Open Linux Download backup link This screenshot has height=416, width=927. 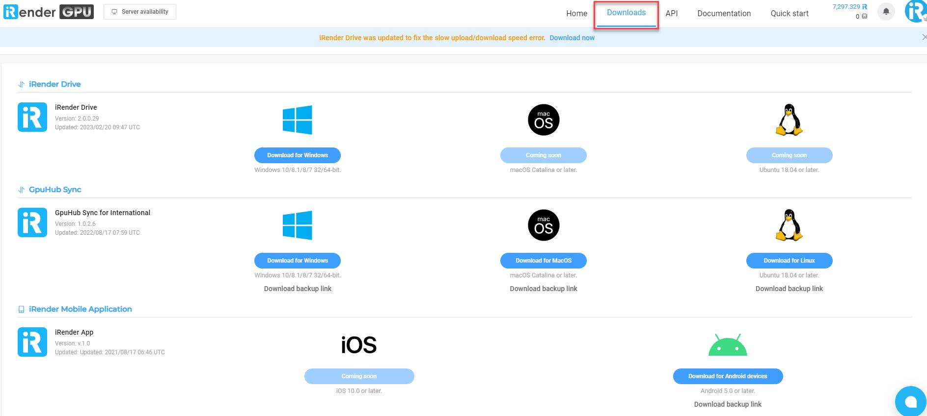789,289
